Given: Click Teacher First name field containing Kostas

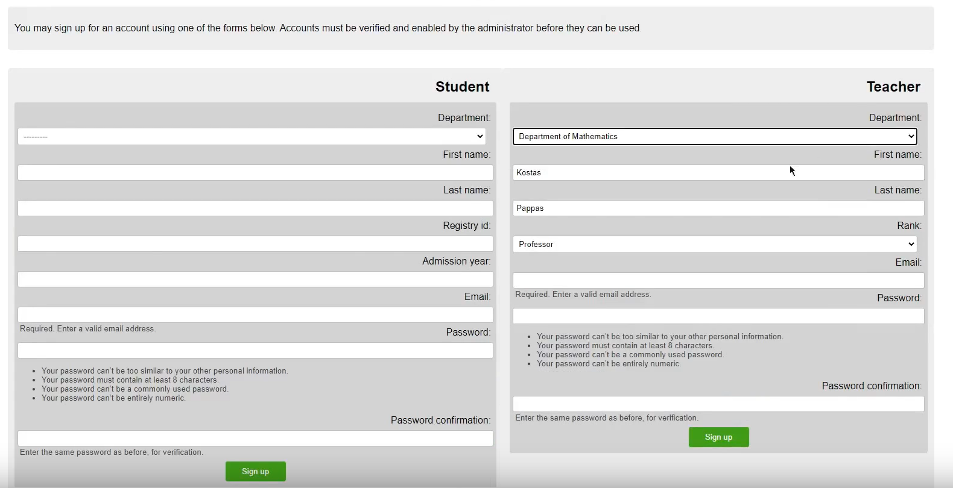Looking at the screenshot, I should coord(718,172).
